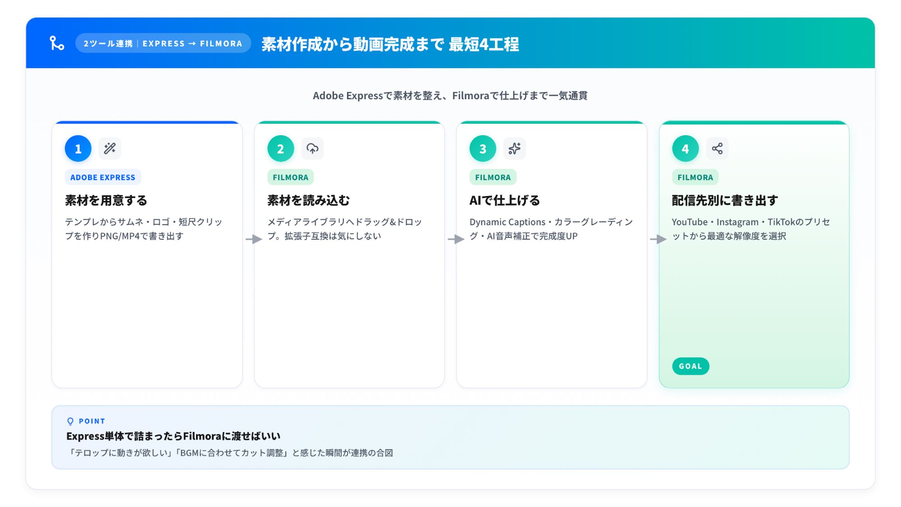901x507 pixels.
Task: Click the cloud upload icon in step 2
Action: [x=312, y=148]
